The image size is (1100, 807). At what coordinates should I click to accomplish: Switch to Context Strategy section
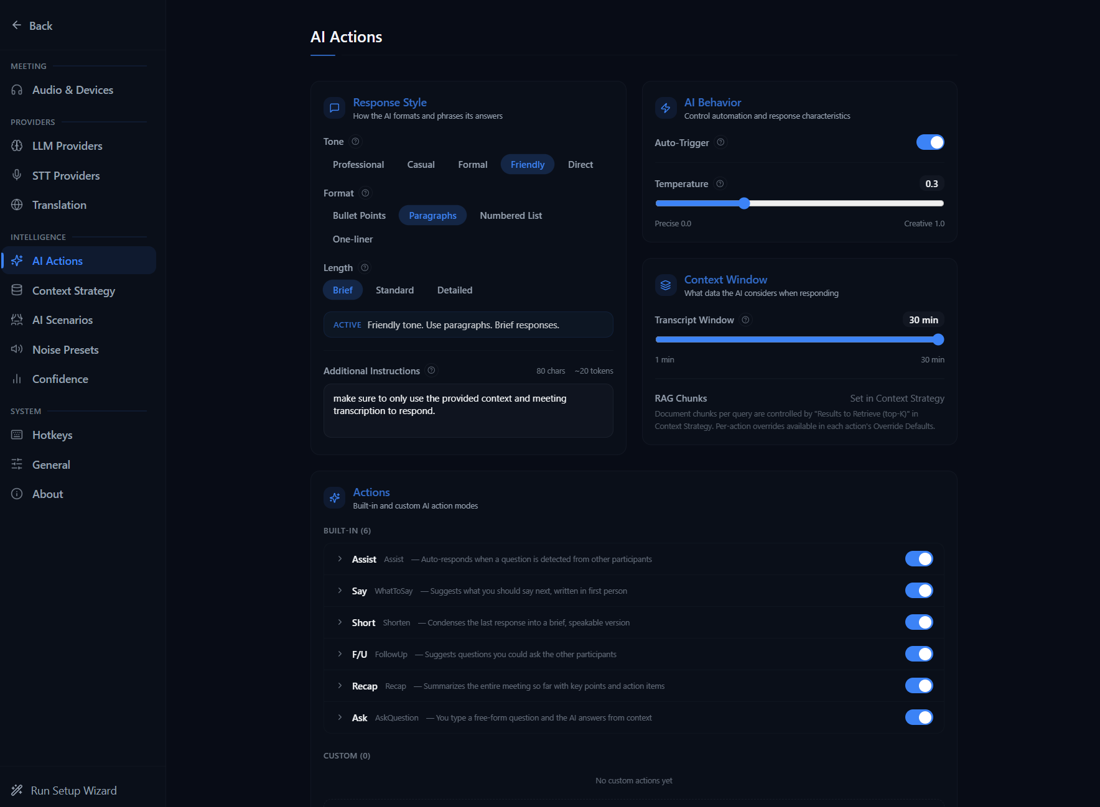point(73,290)
